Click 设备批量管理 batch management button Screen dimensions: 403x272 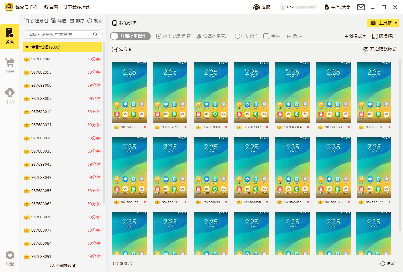213,36
